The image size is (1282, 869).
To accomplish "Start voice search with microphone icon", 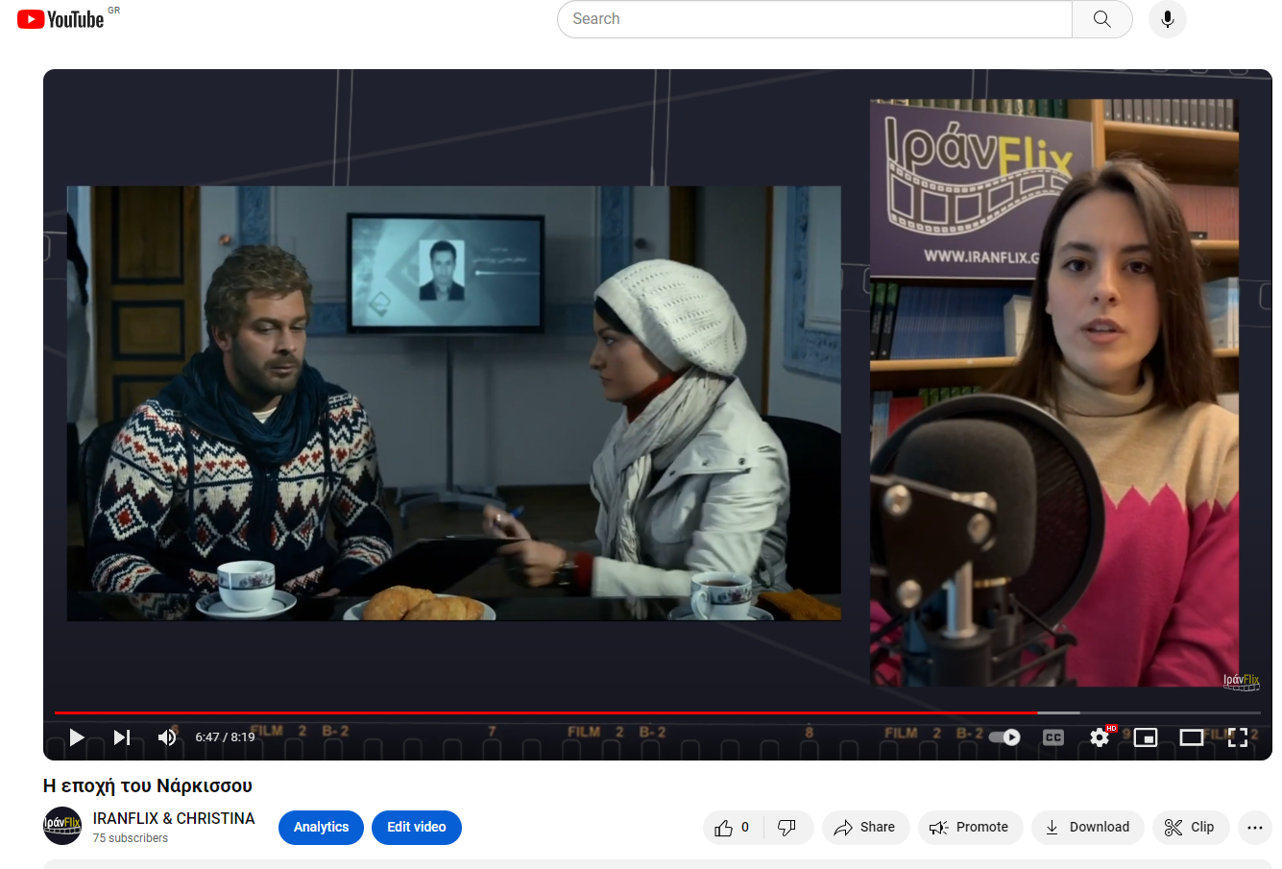I will pos(1168,19).
